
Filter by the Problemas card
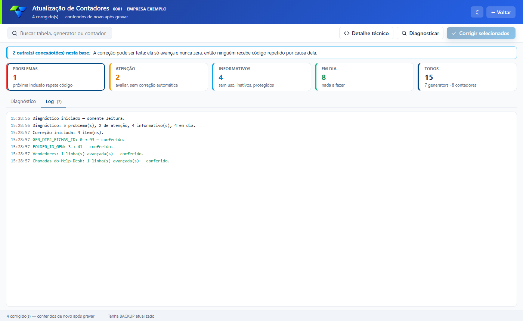coord(55,77)
